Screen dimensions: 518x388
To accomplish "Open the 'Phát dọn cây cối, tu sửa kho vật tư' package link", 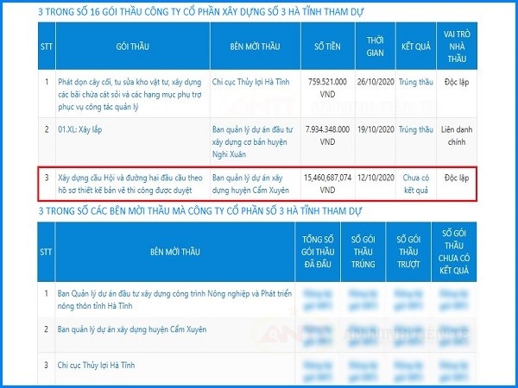I will 129,94.
